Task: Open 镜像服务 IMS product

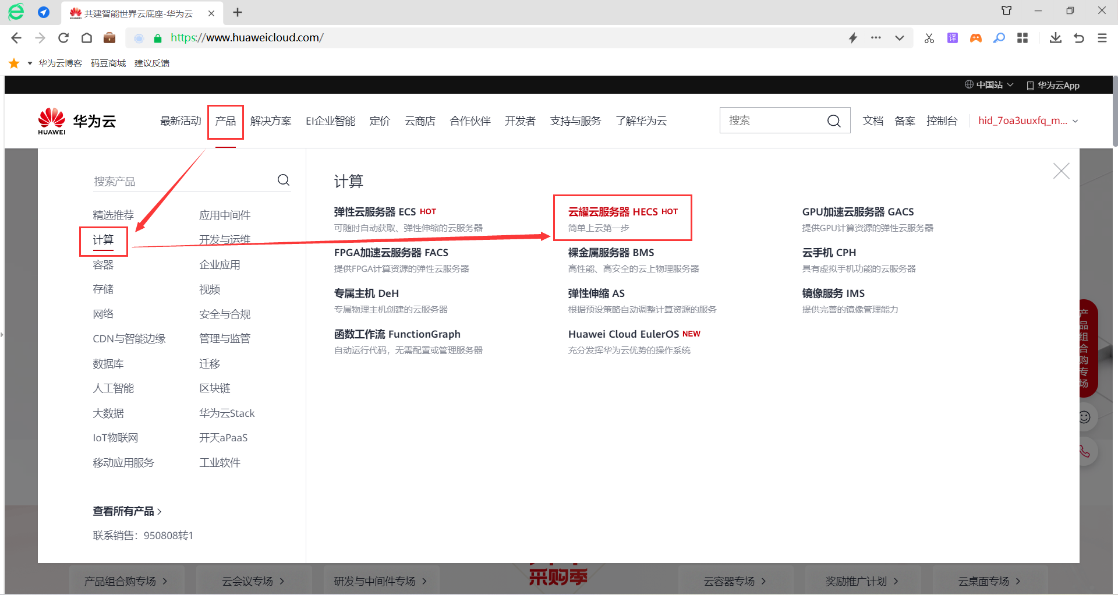Action: click(x=833, y=293)
